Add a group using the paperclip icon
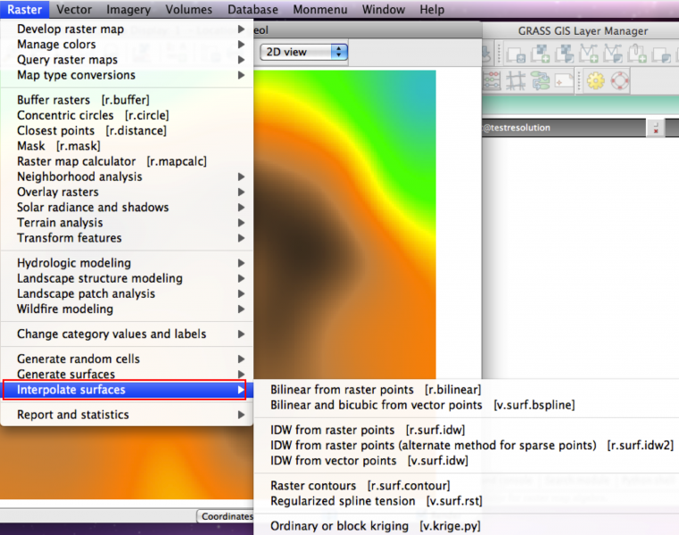The image size is (679, 535). [637, 55]
